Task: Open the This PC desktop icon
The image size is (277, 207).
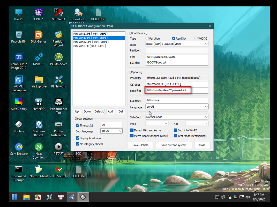Action: point(19,14)
